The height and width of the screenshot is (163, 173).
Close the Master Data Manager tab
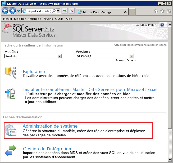point(125,12)
